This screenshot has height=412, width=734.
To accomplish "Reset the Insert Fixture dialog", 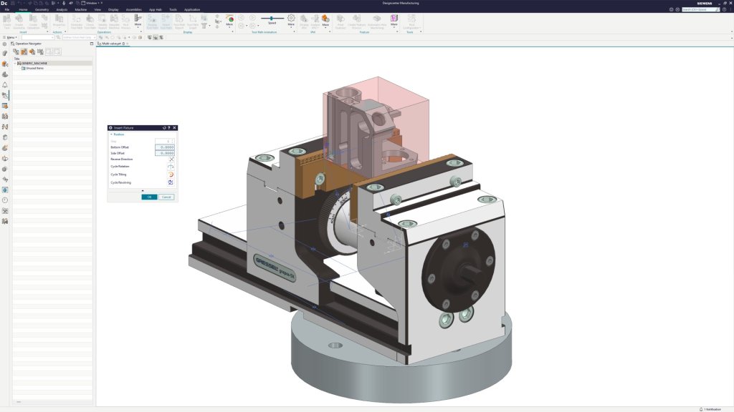I will [x=164, y=127].
